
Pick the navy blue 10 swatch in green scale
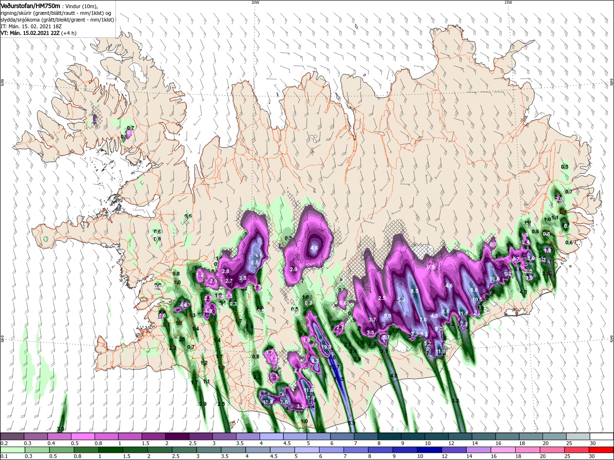coord(429,450)
